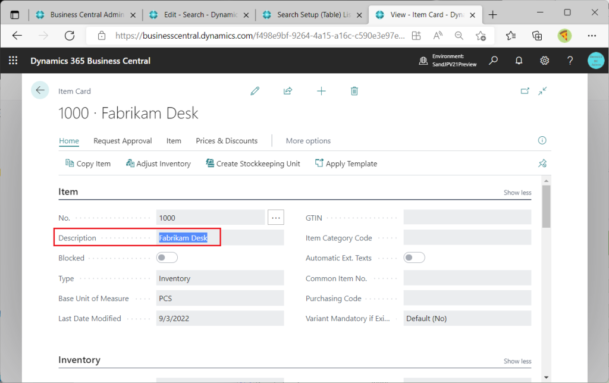Click the read aloud icon in address bar
Viewport: 609px width, 383px height.
438,36
